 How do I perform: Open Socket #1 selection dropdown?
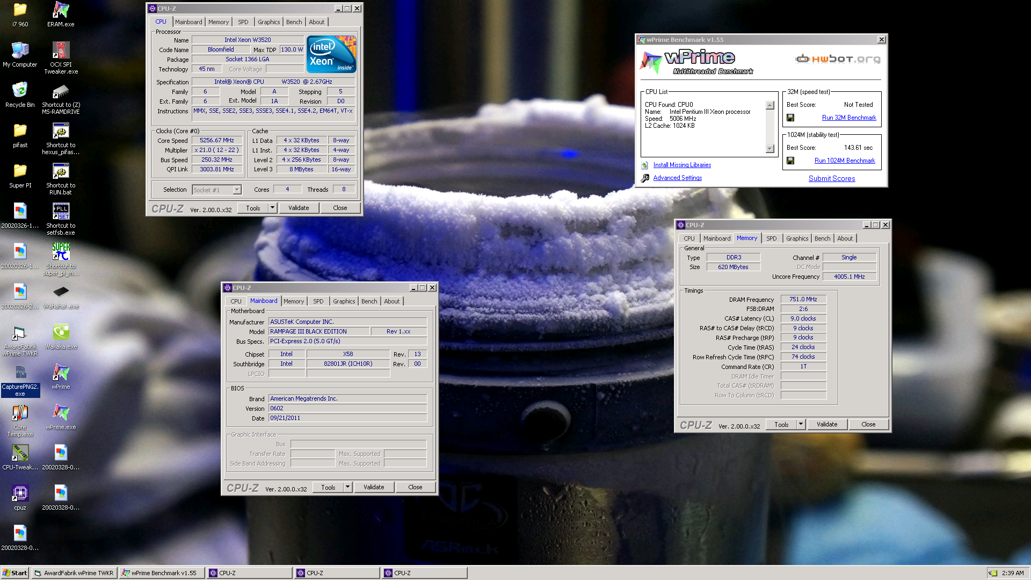coord(237,190)
